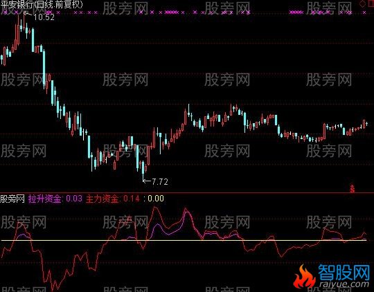Click the 股旁网 label in the indicator header
374x292 pixels.
coord(12,199)
